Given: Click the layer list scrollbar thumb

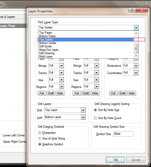Looking at the screenshot, I should click(x=136, y=49).
